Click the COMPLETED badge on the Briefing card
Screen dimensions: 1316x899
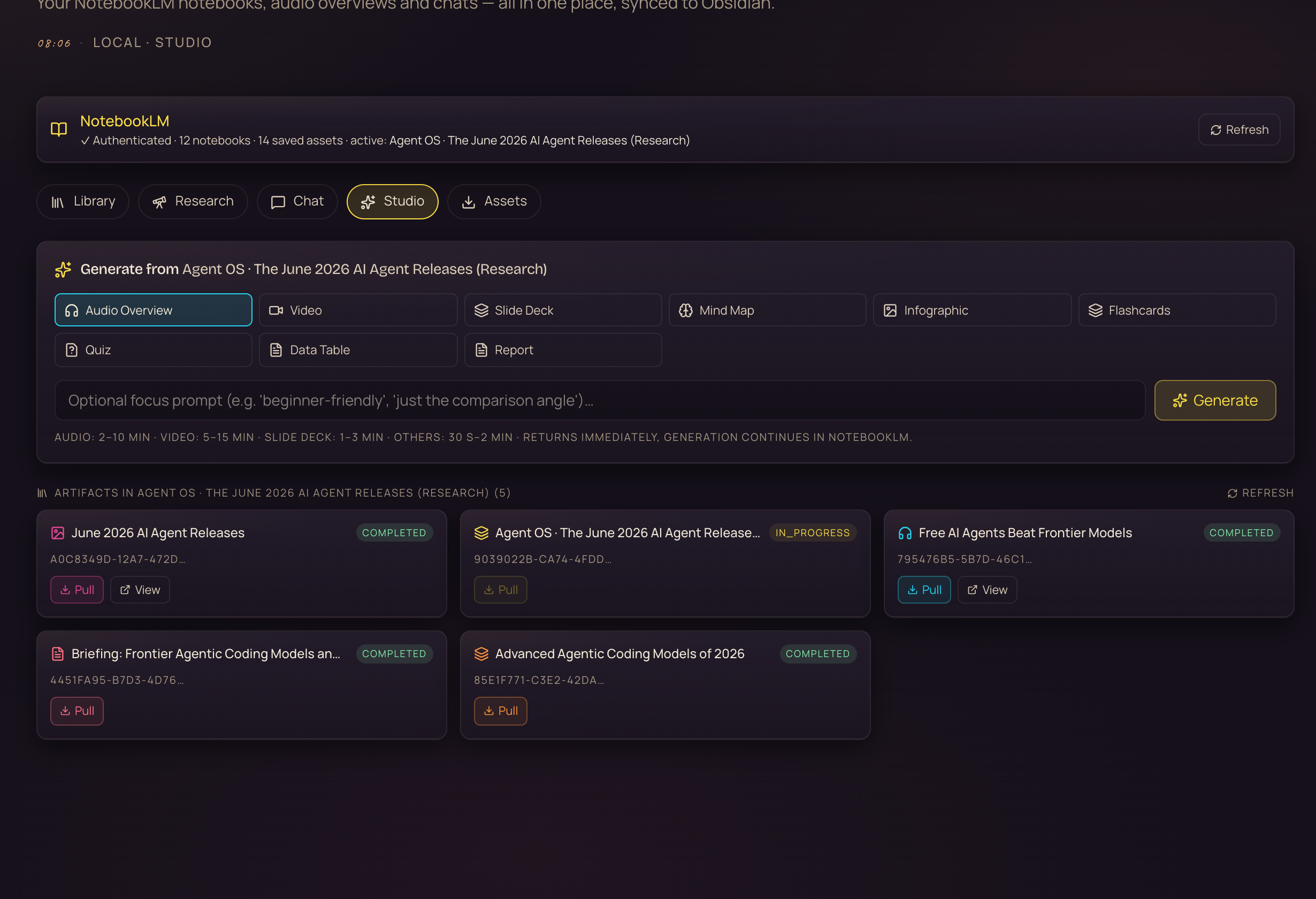tap(394, 653)
